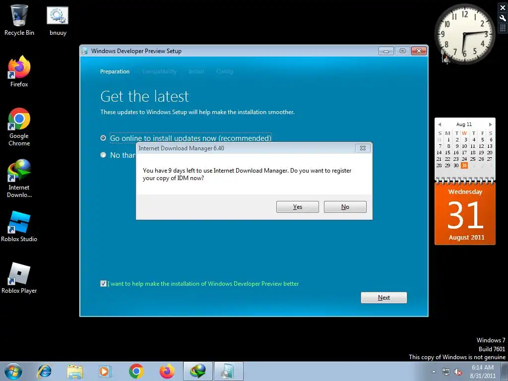Image resolution: width=508 pixels, height=381 pixels.
Task: Select the Internet Download Manager desktop shortcut
Action: coord(19,178)
